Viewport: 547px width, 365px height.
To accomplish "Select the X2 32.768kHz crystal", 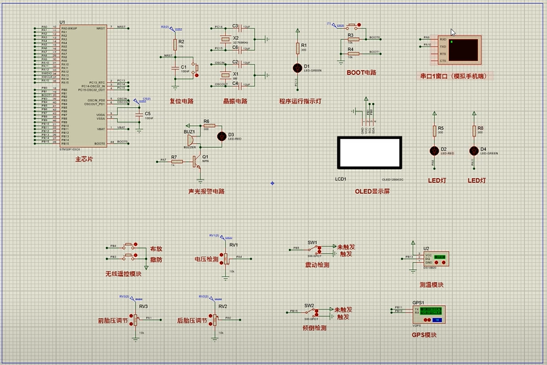I will click(227, 39).
